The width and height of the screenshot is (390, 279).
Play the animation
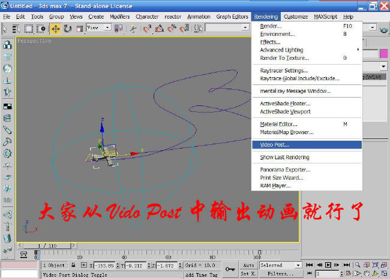click(x=328, y=265)
